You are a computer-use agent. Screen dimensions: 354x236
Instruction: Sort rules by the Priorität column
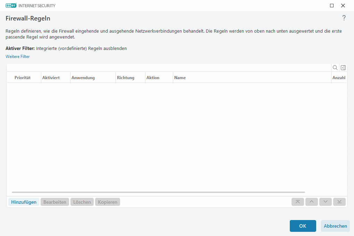[x=23, y=77]
